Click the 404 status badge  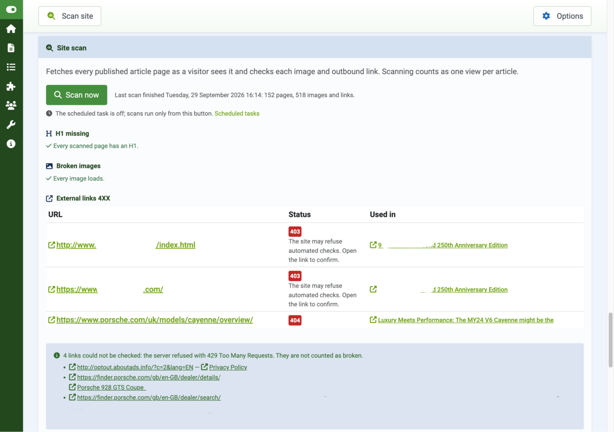[295, 320]
